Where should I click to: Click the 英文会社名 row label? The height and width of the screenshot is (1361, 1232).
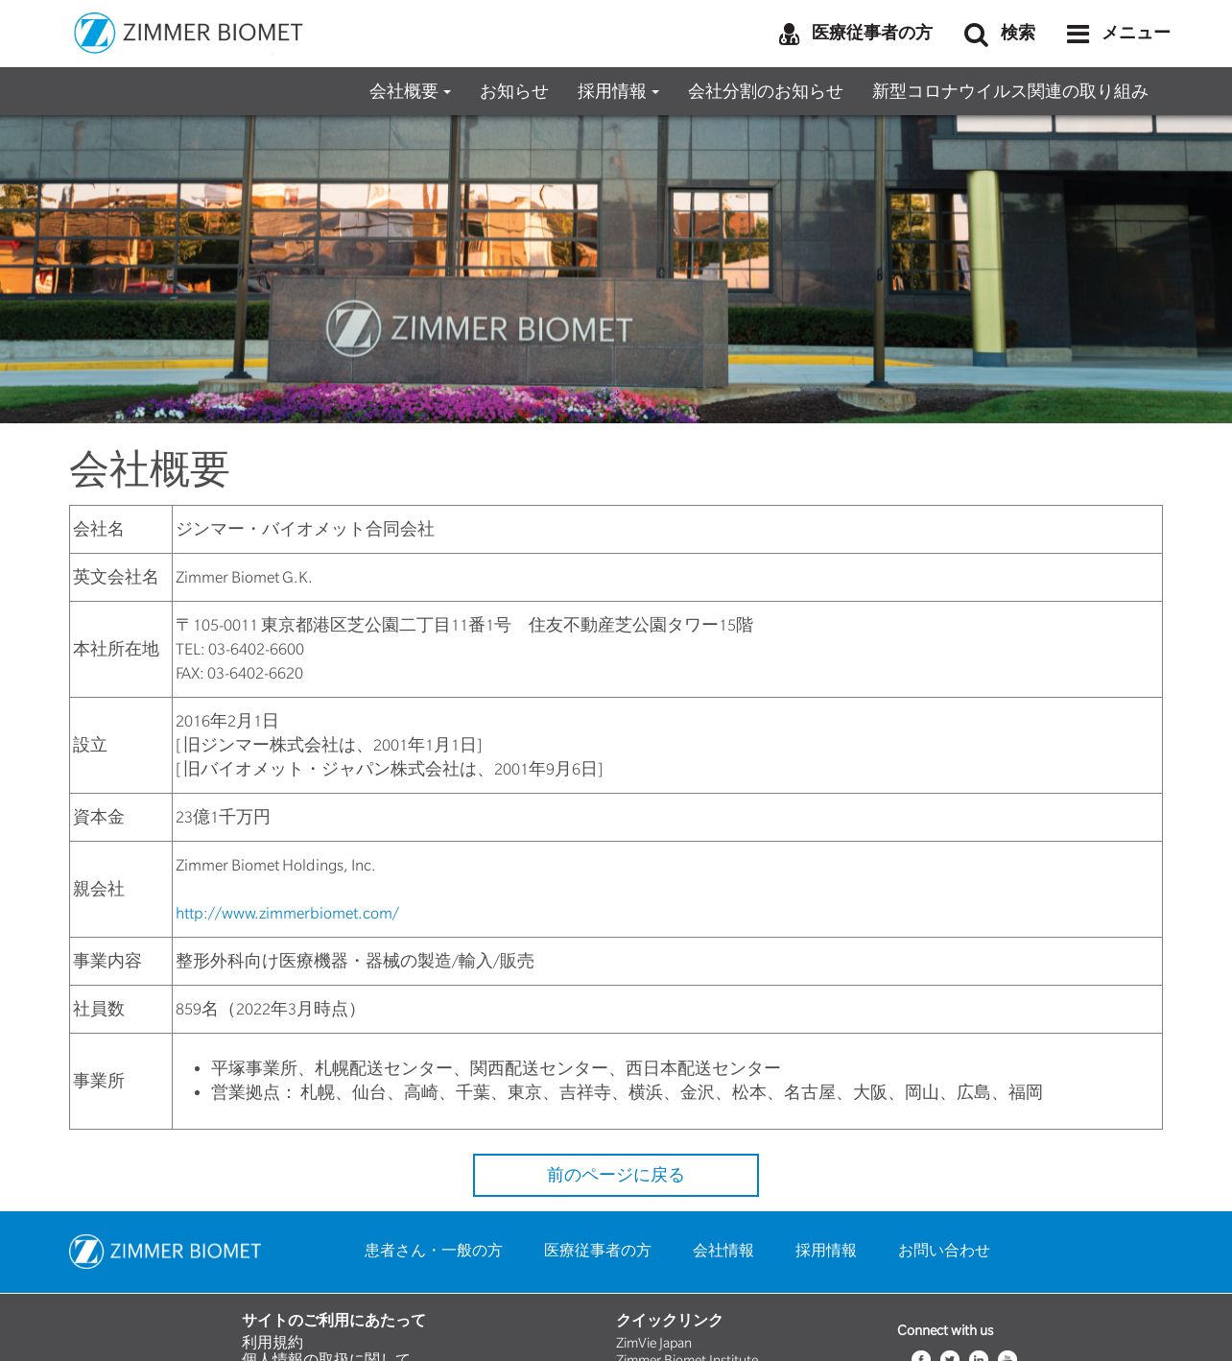116,577
